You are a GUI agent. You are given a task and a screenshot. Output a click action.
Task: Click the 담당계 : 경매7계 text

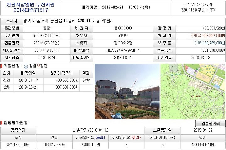198,5
